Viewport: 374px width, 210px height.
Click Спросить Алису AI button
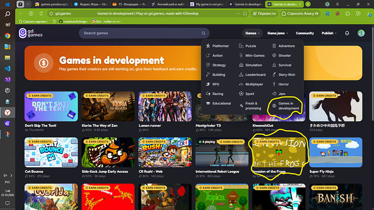pyautogui.click(x=300, y=14)
